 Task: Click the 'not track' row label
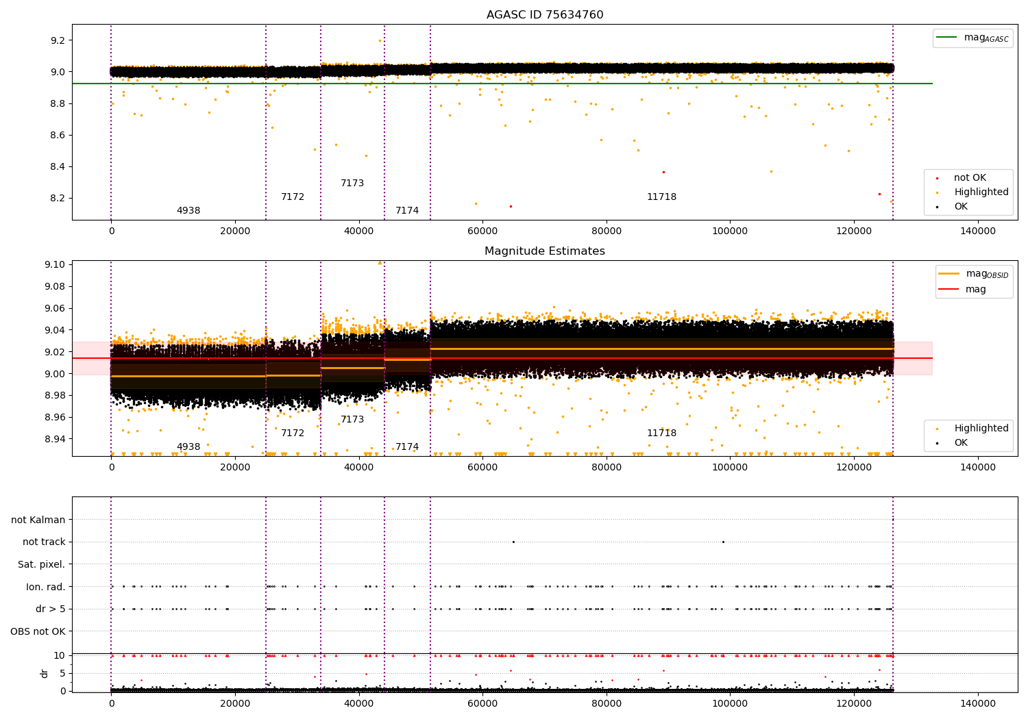click(x=44, y=542)
